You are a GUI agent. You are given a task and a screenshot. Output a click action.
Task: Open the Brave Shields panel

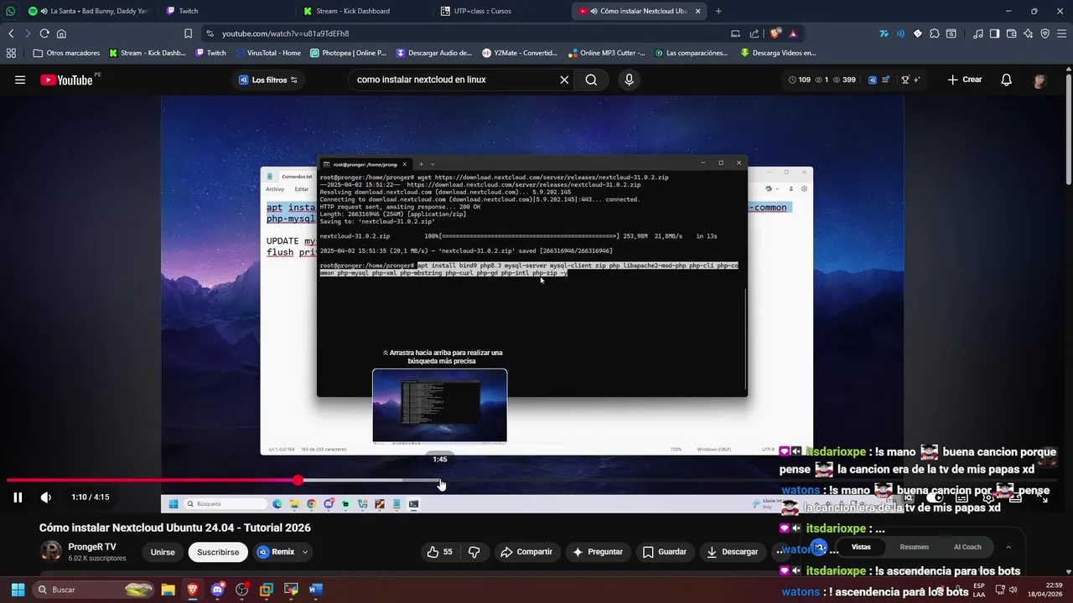click(x=776, y=33)
